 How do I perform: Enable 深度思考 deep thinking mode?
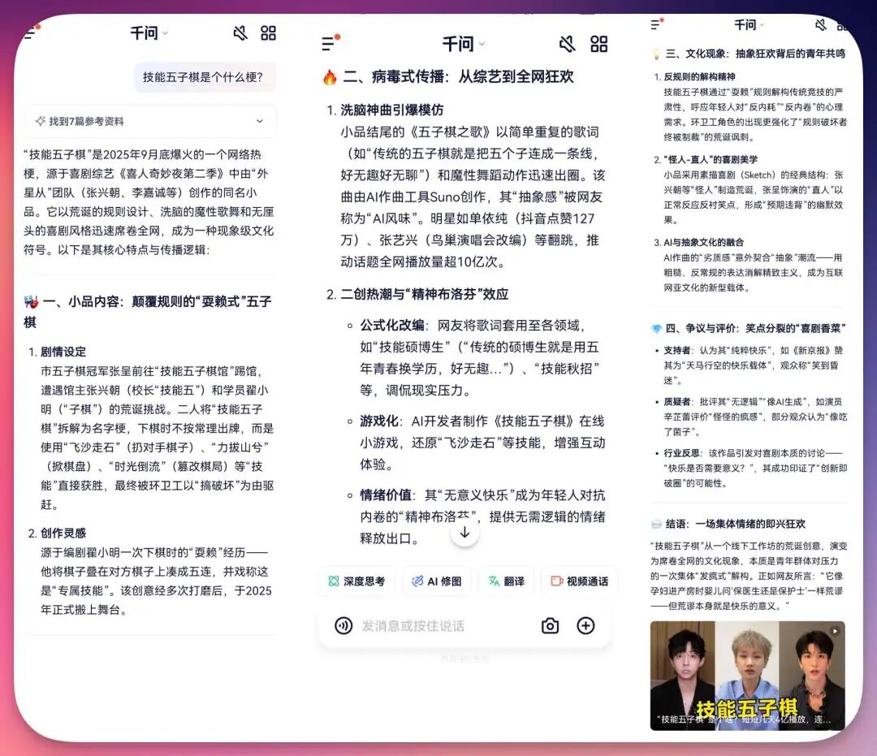click(x=356, y=581)
